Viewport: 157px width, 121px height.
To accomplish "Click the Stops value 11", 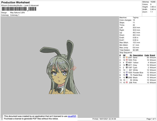I will [134, 22].
